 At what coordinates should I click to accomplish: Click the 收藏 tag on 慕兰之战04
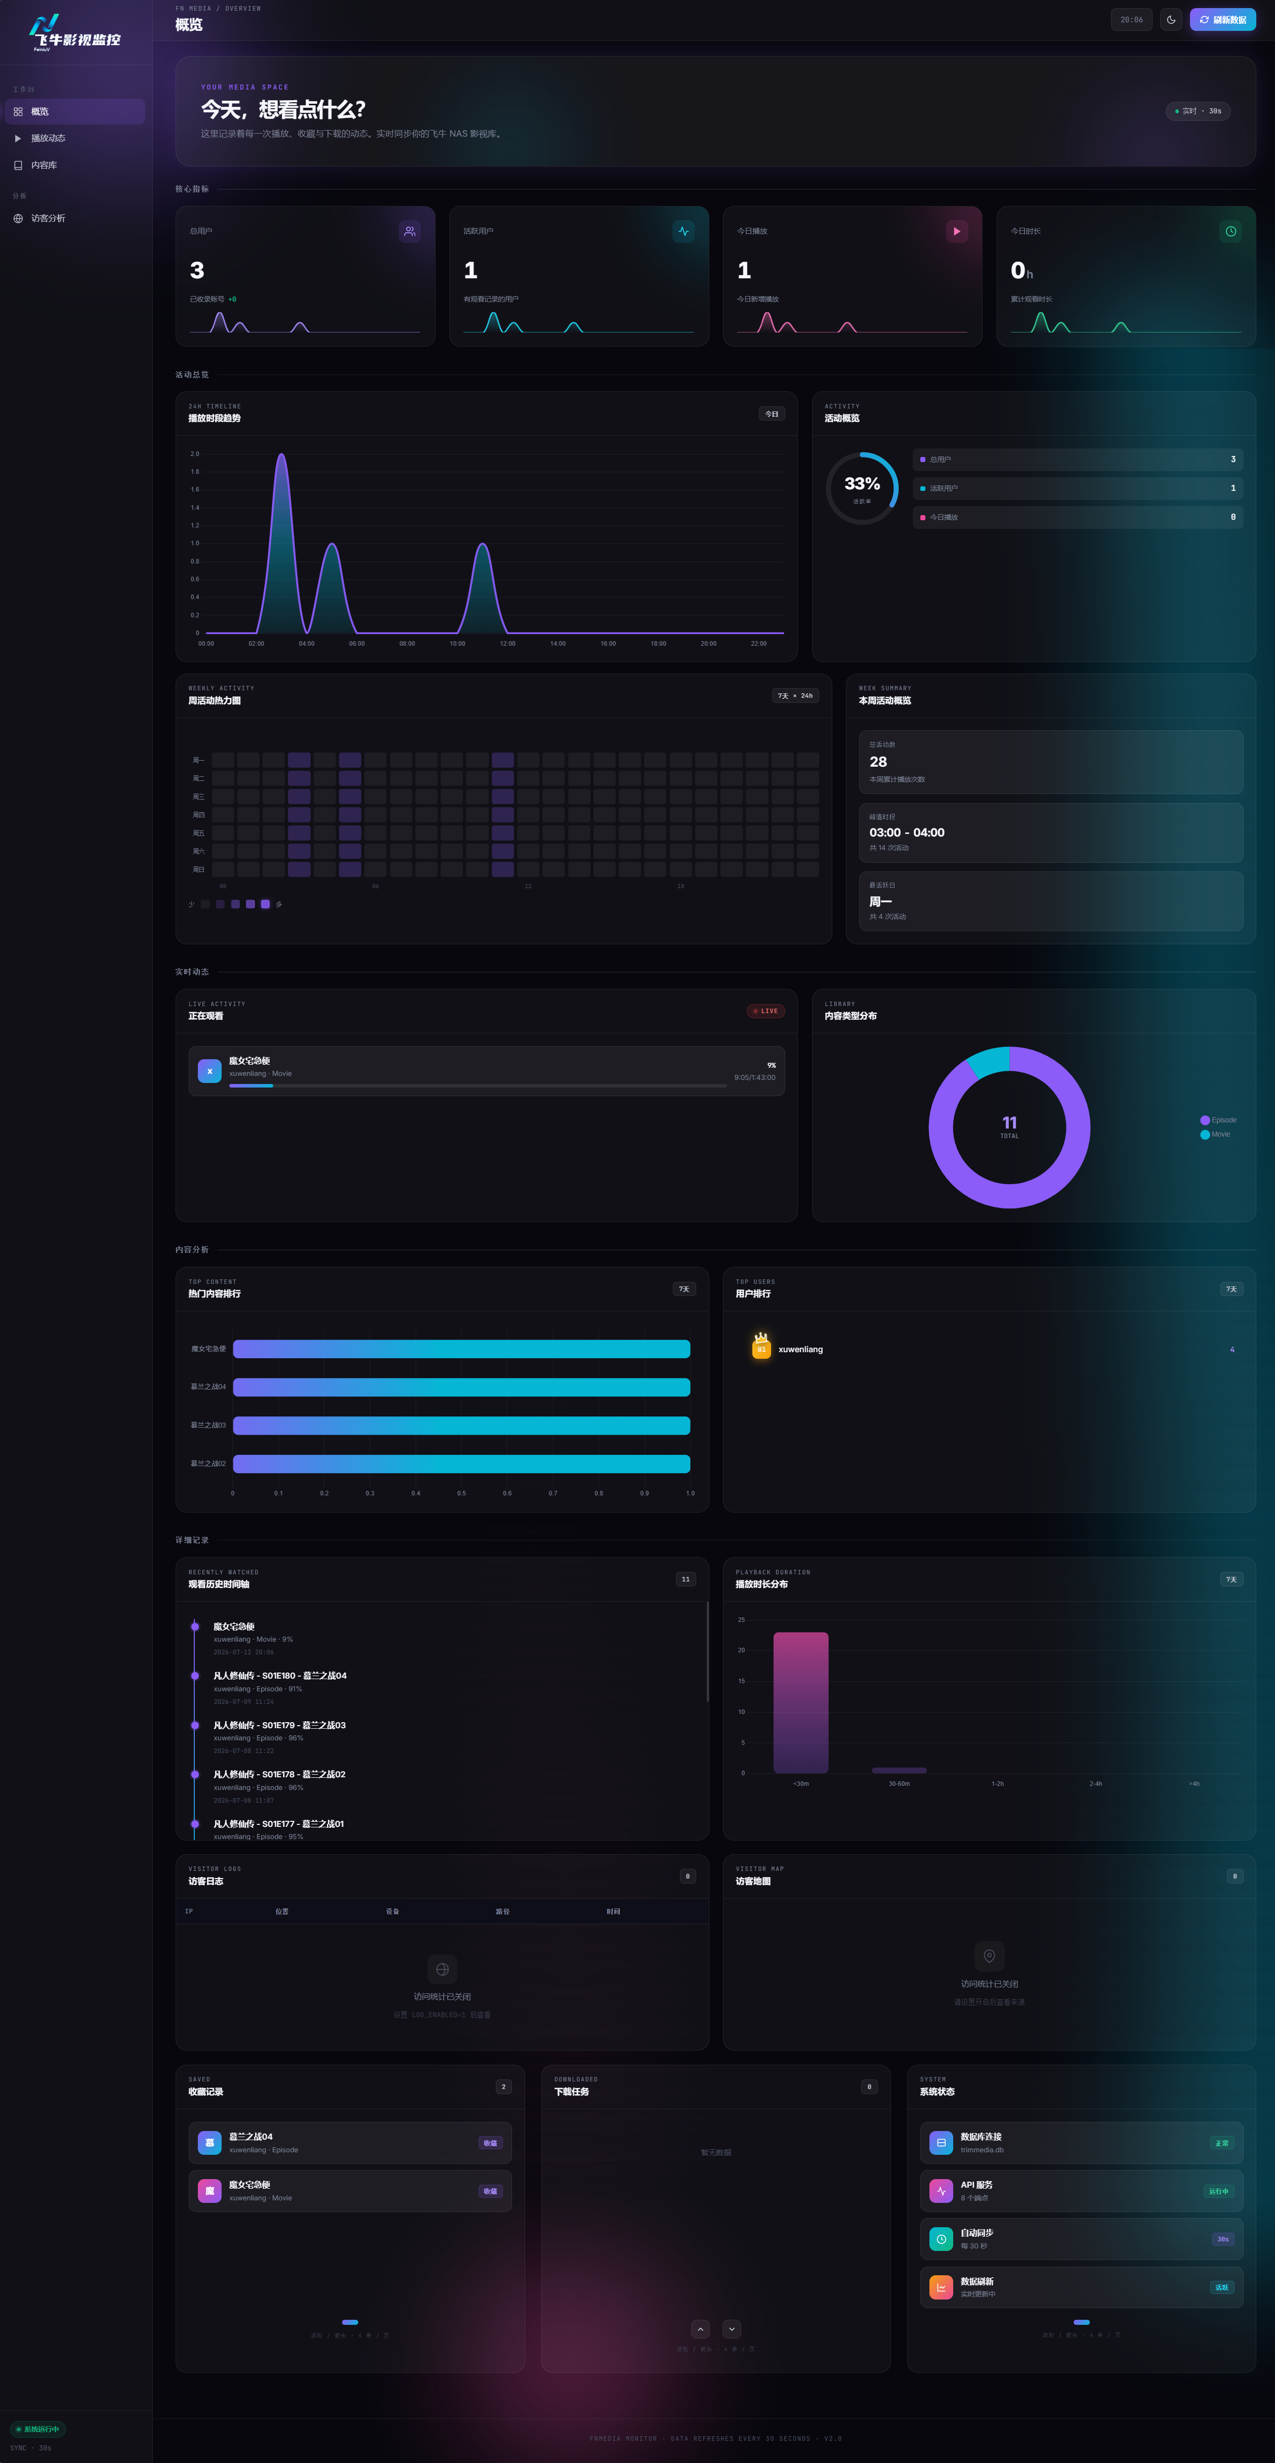(x=490, y=2143)
